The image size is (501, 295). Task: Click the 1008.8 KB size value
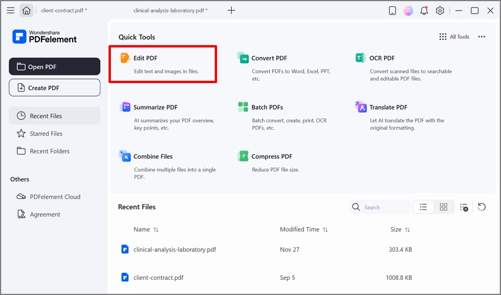(x=399, y=277)
